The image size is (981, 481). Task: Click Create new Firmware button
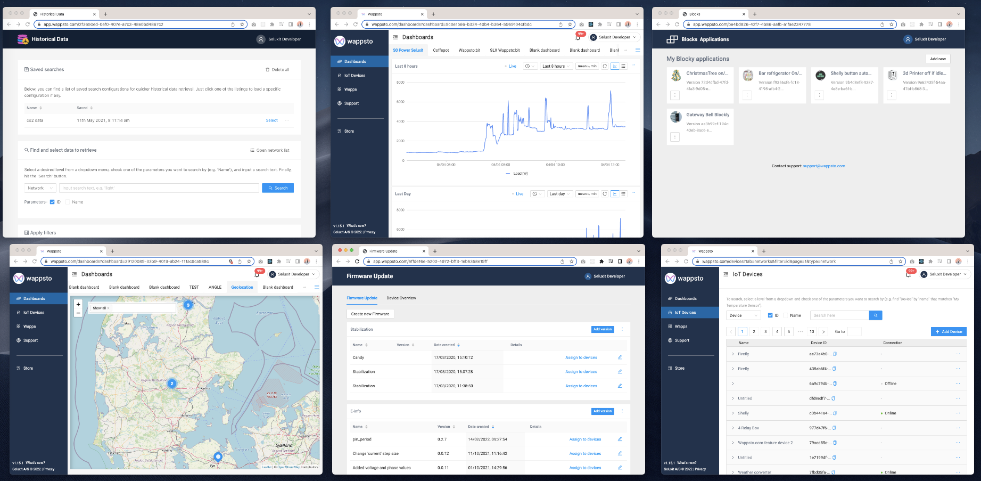click(370, 314)
